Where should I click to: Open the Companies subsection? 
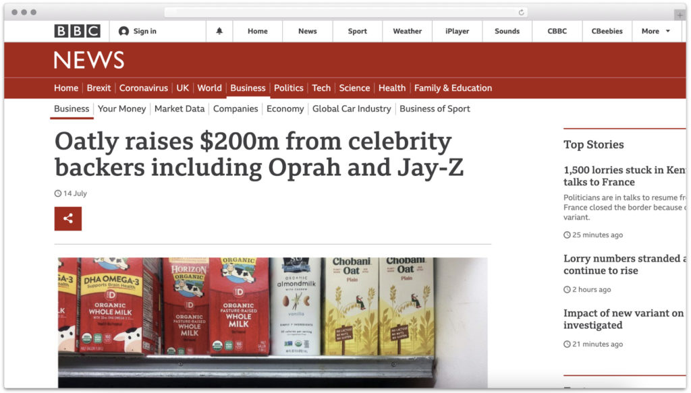pyautogui.click(x=236, y=109)
